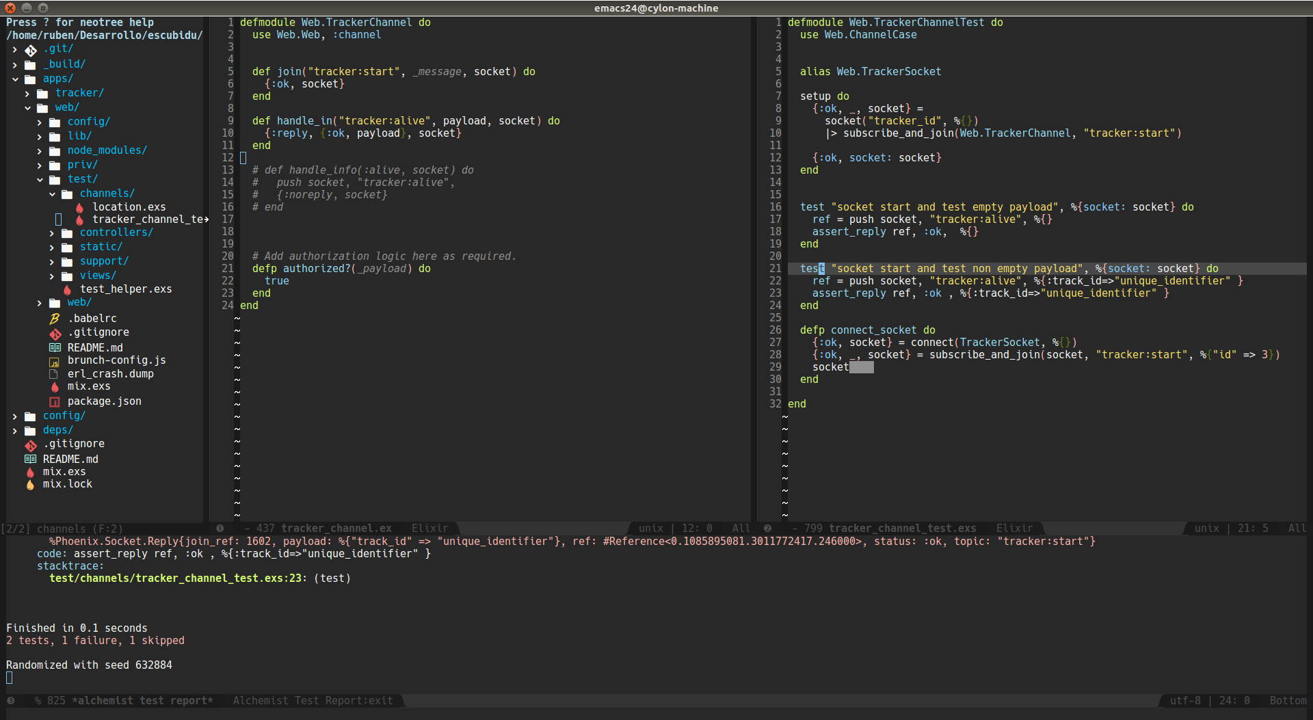Click *alchemist test report* buffer name in modeline
Image resolution: width=1313 pixels, height=720 pixels.
tap(142, 700)
